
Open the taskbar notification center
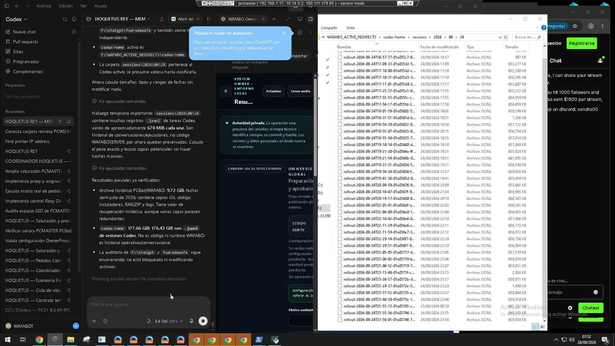pyautogui.click(x=605, y=340)
